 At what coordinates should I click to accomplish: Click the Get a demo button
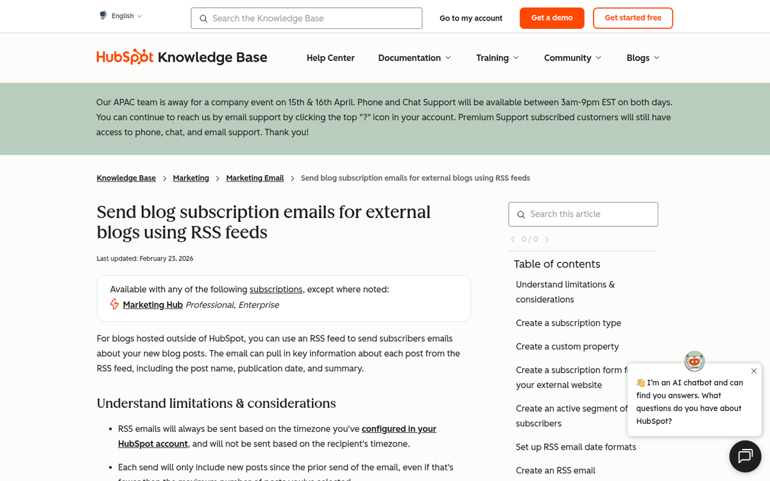(x=552, y=18)
